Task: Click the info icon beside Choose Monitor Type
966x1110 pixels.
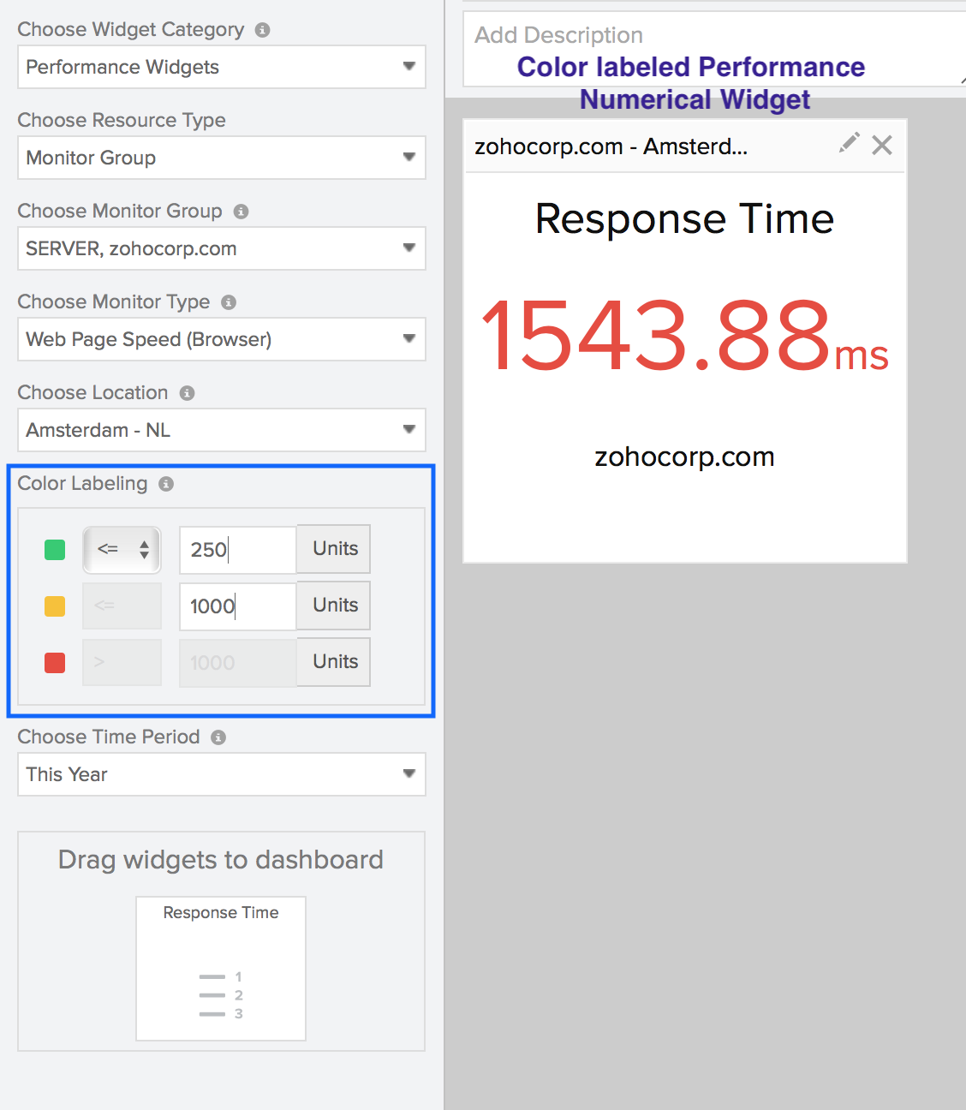Action: point(229,302)
